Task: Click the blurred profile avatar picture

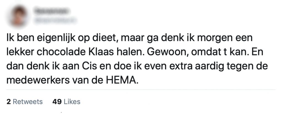Action: click(19, 15)
